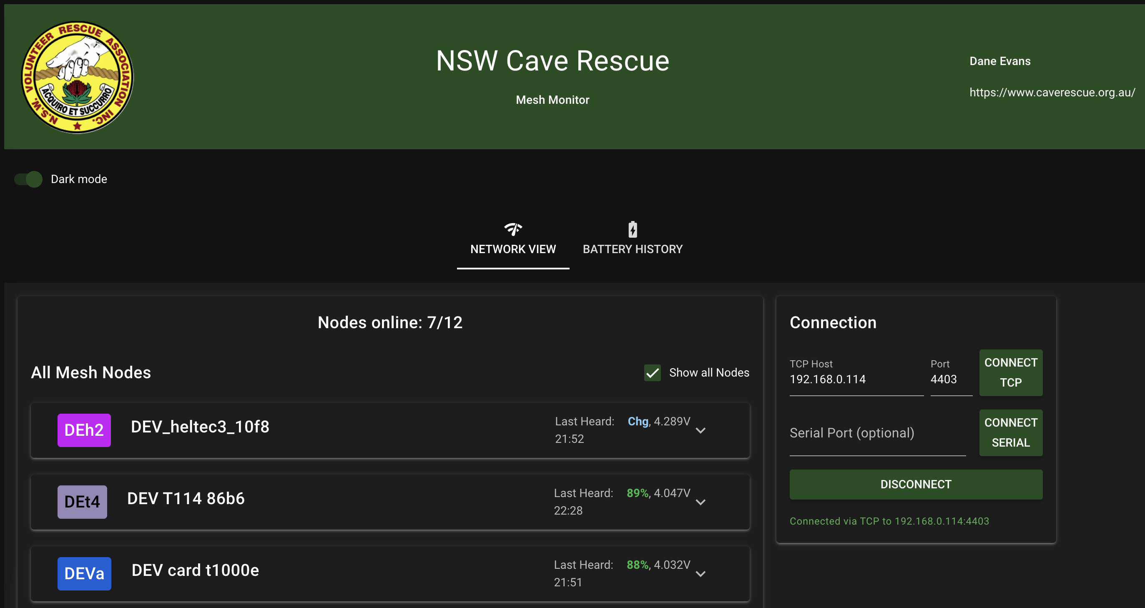Open the caverescue.org.au website link
This screenshot has width=1145, height=608.
tap(1052, 93)
